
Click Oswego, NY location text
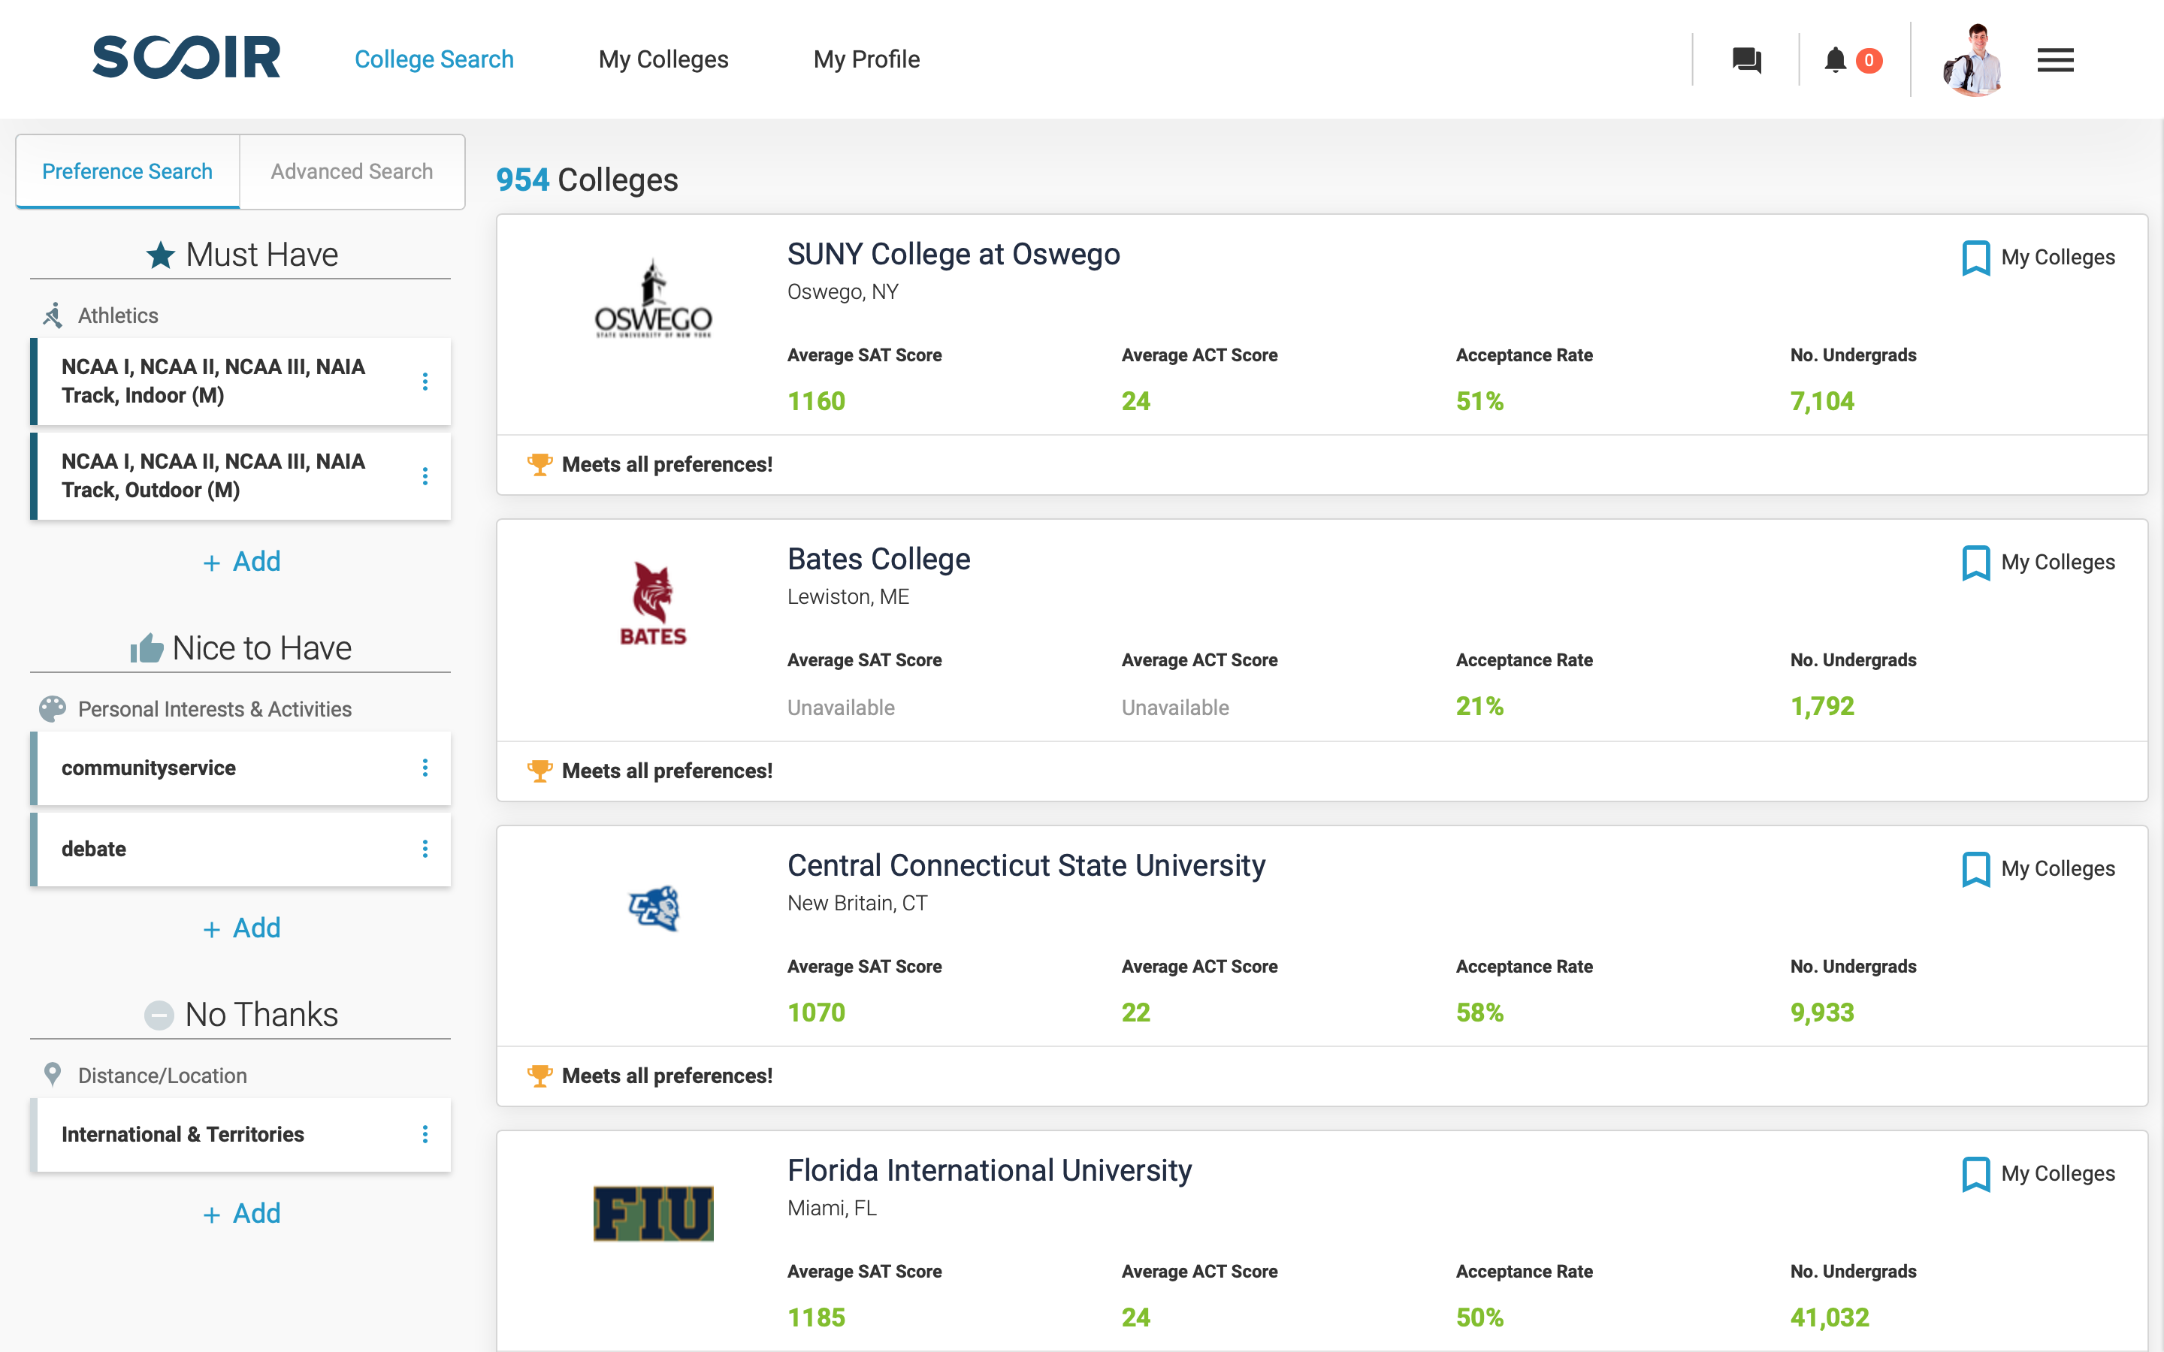tap(842, 292)
